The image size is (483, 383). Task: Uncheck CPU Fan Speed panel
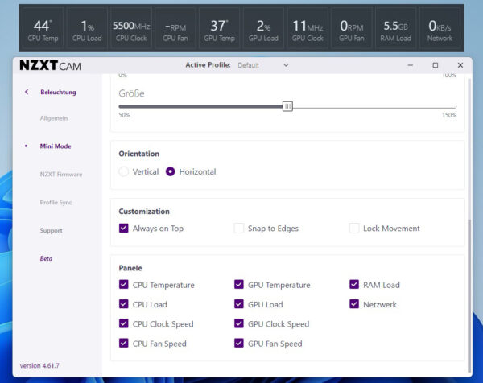[123, 344]
